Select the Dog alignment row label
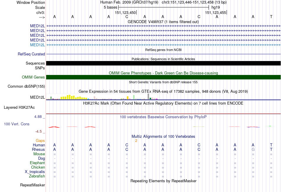The height and width of the screenshot is (192, 281). (41, 158)
